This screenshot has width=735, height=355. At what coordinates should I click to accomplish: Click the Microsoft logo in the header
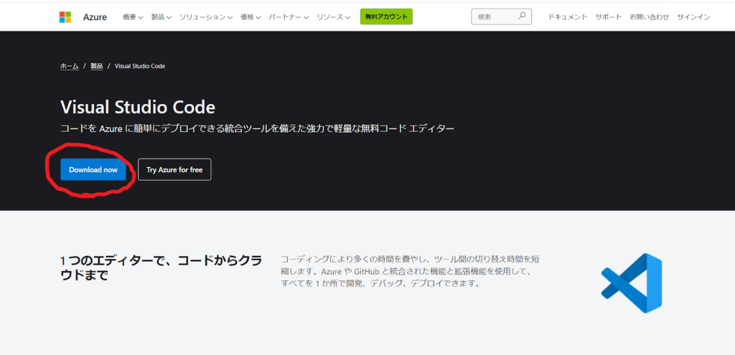pos(65,16)
